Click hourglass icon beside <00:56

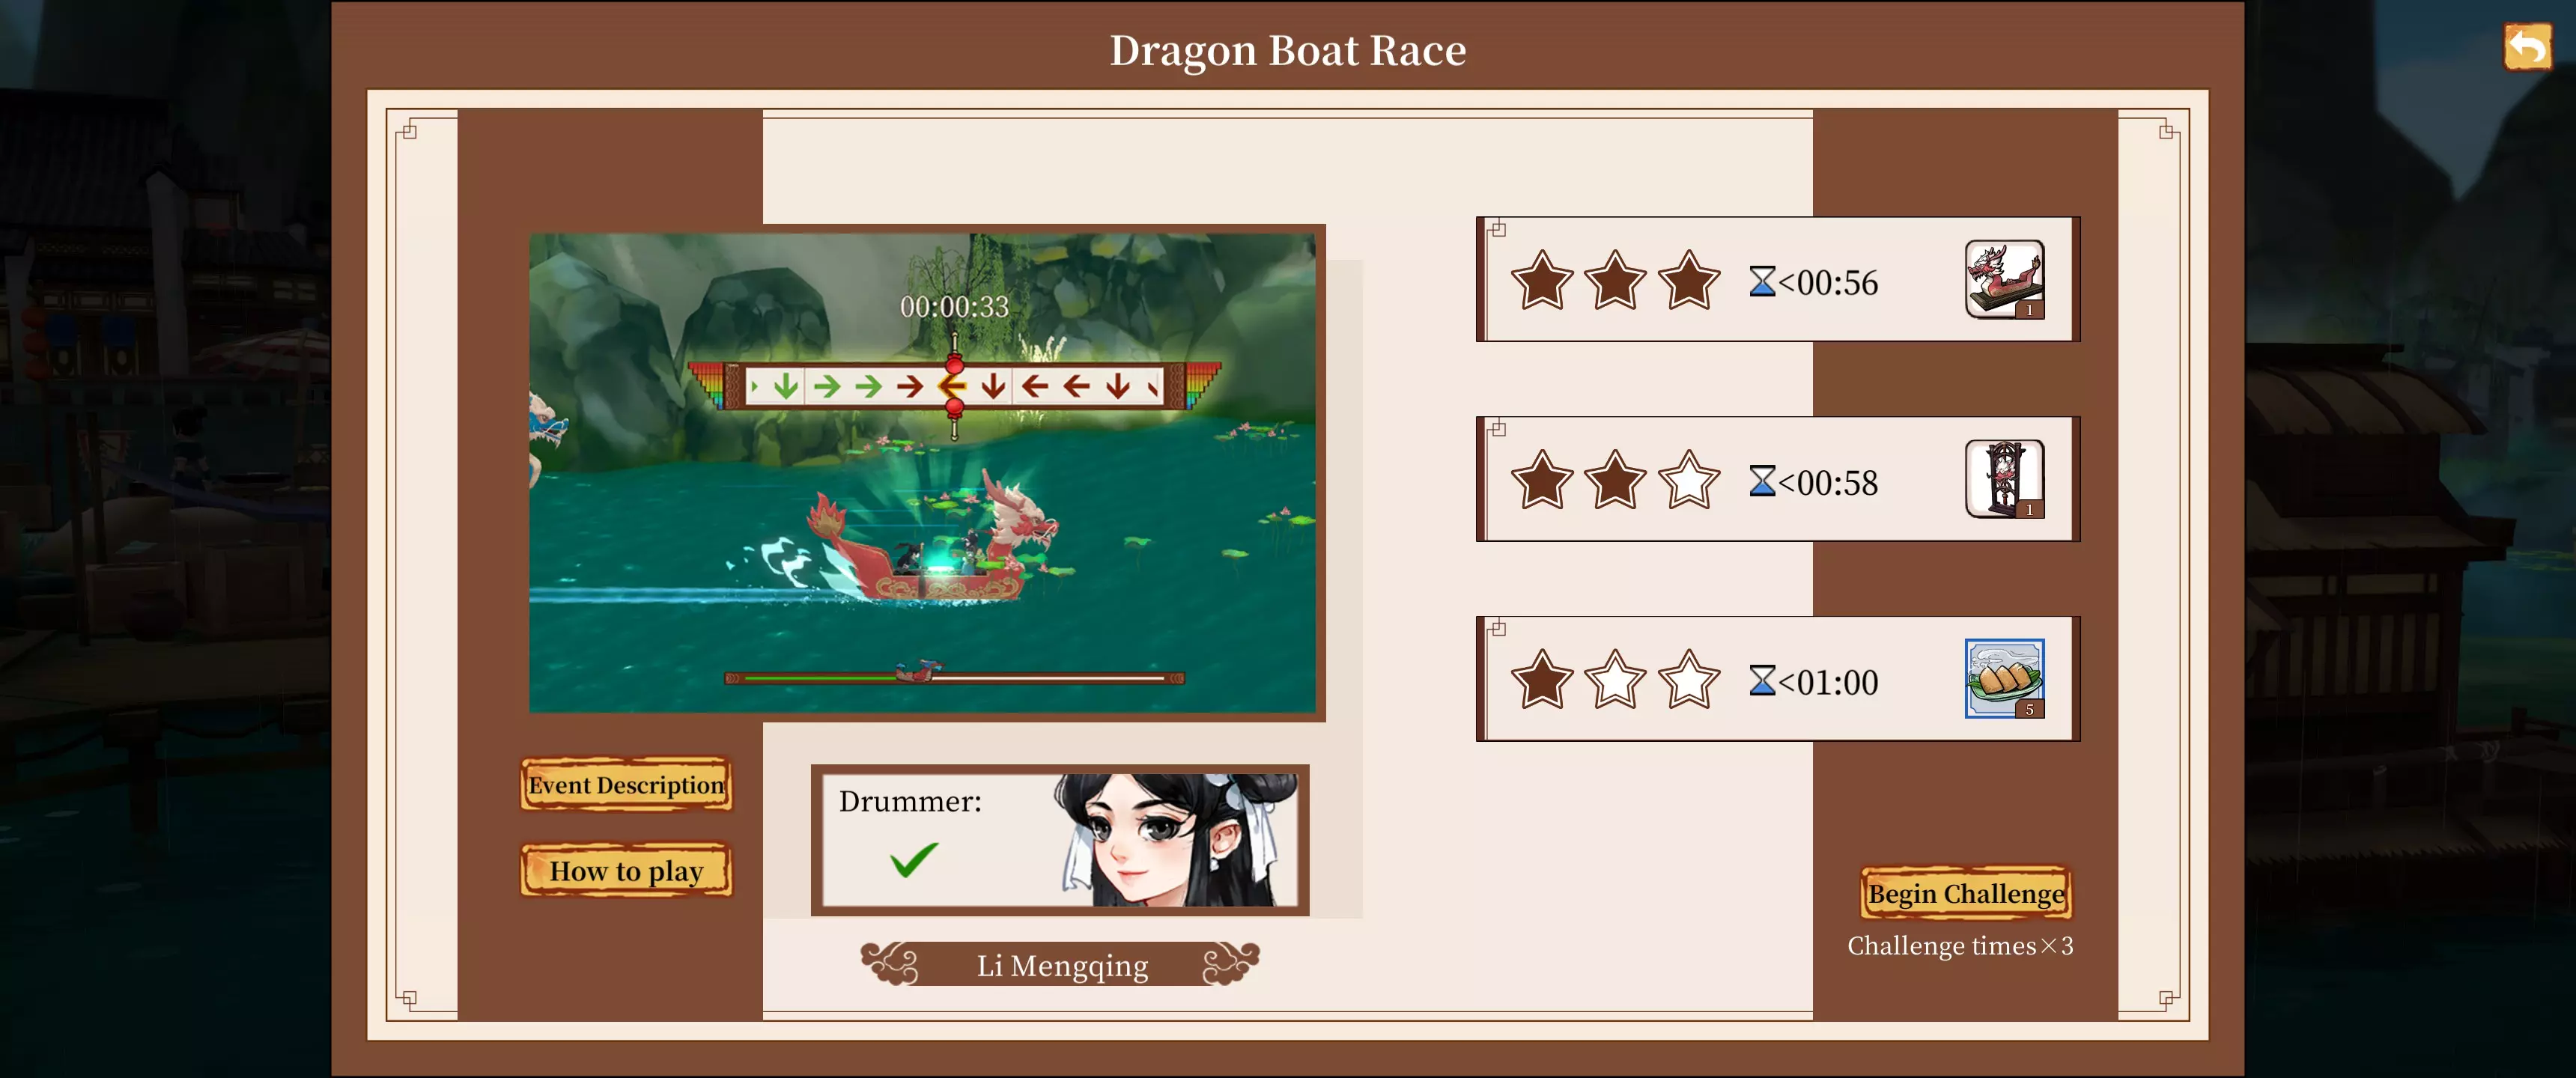1762,282
